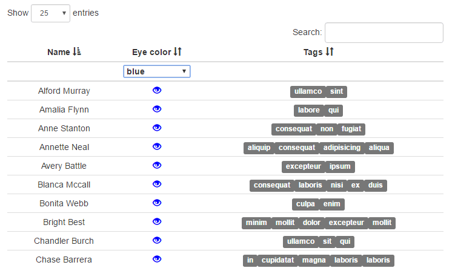Viewport: 455px width, 268px height.
Task: Click the eye icon for Amalia Flynn
Action: click(x=157, y=109)
